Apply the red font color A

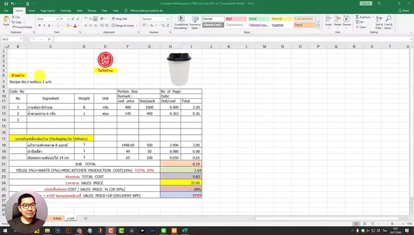tap(75, 25)
